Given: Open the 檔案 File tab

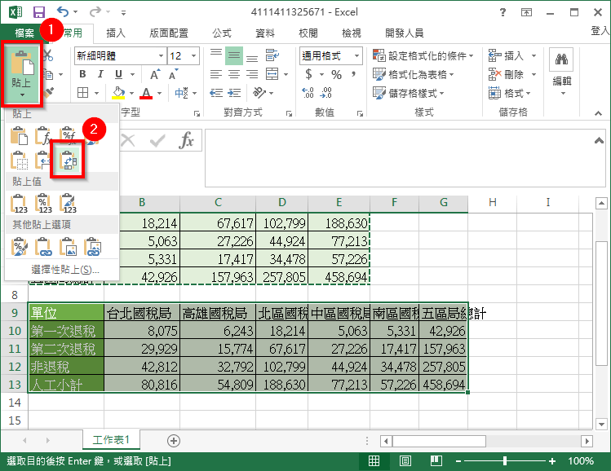Looking at the screenshot, I should [24, 33].
